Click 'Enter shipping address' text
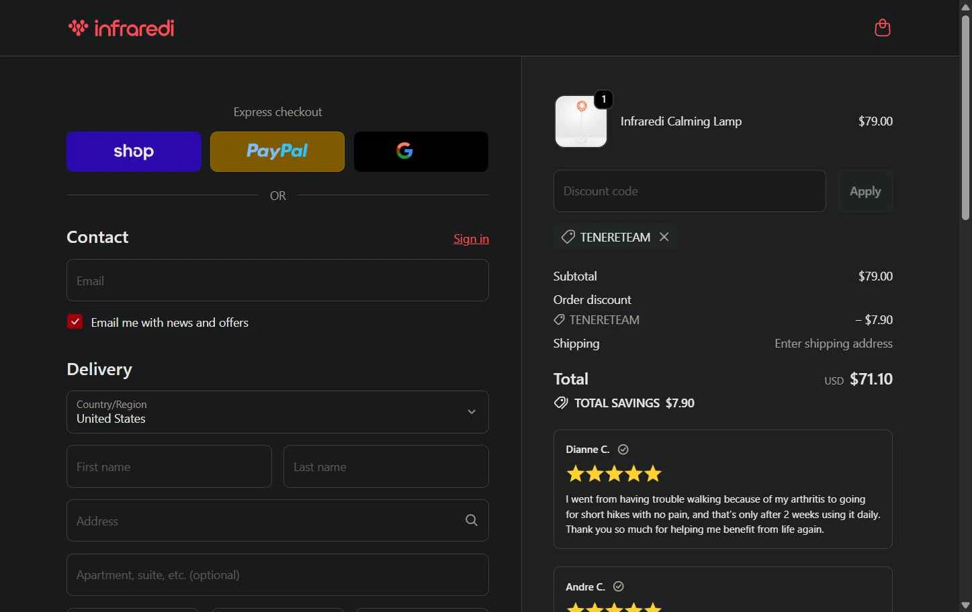Image resolution: width=972 pixels, height=612 pixels. pos(834,344)
